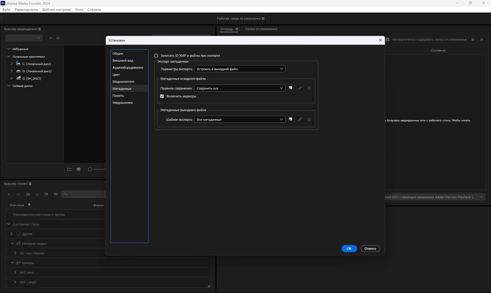Click the style search field
Viewport: 491px width, 293px height.
[83, 194]
